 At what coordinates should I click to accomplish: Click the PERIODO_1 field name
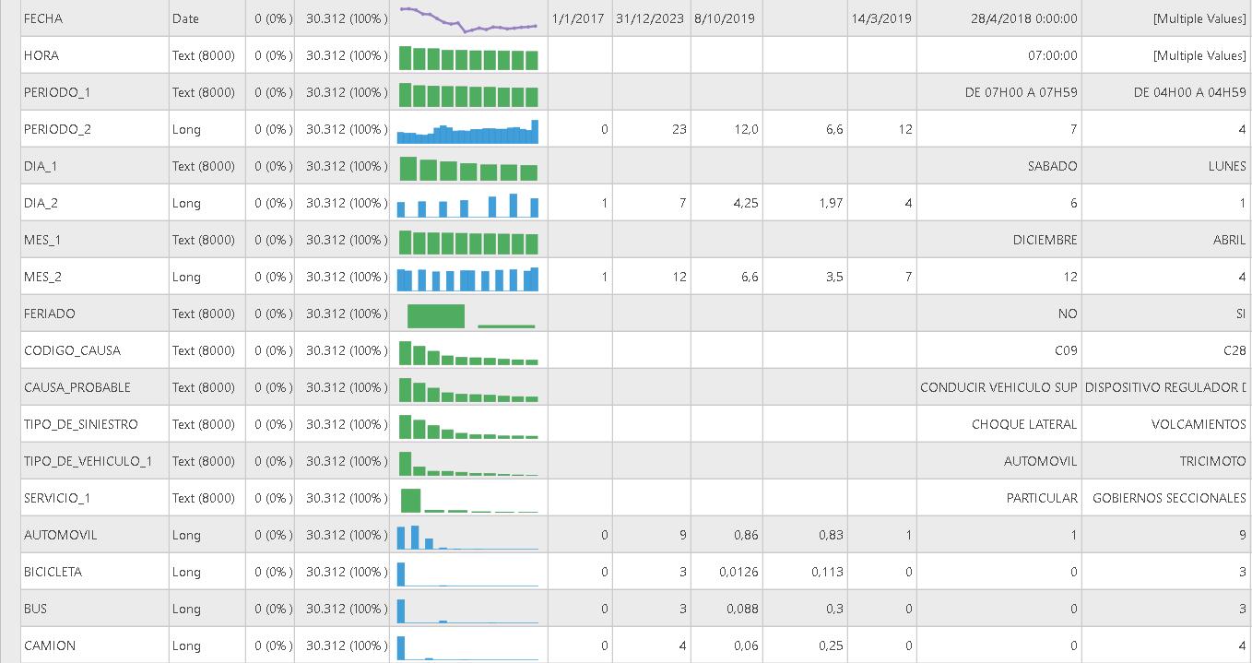tap(57, 92)
